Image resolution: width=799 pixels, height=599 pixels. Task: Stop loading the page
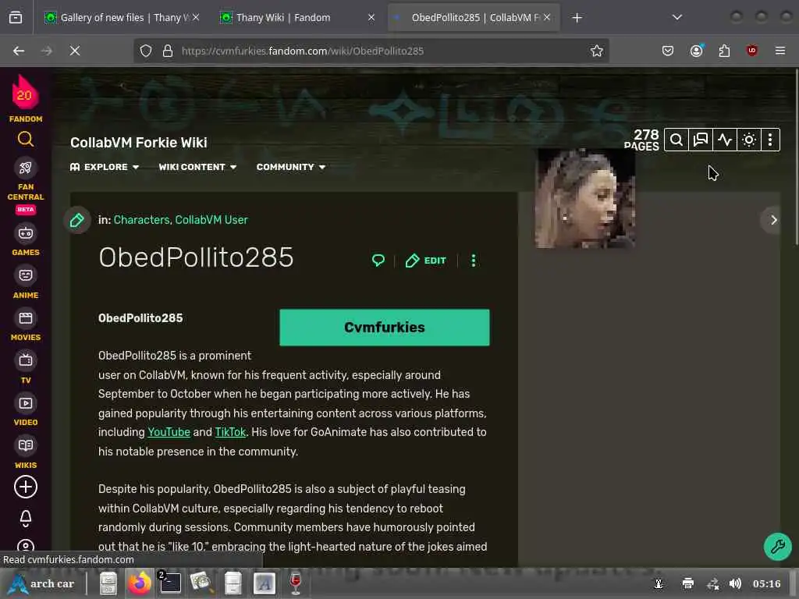click(x=75, y=51)
